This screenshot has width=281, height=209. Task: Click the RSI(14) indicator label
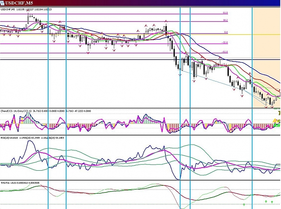click(x=32, y=138)
